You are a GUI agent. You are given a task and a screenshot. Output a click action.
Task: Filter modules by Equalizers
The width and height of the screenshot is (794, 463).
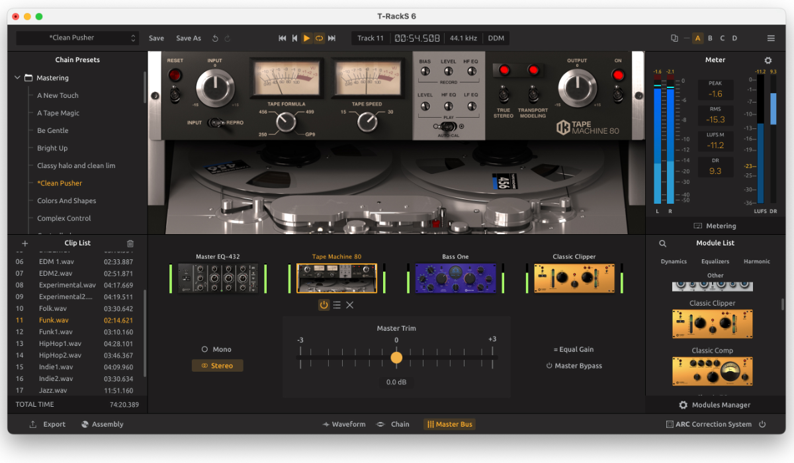coord(715,262)
